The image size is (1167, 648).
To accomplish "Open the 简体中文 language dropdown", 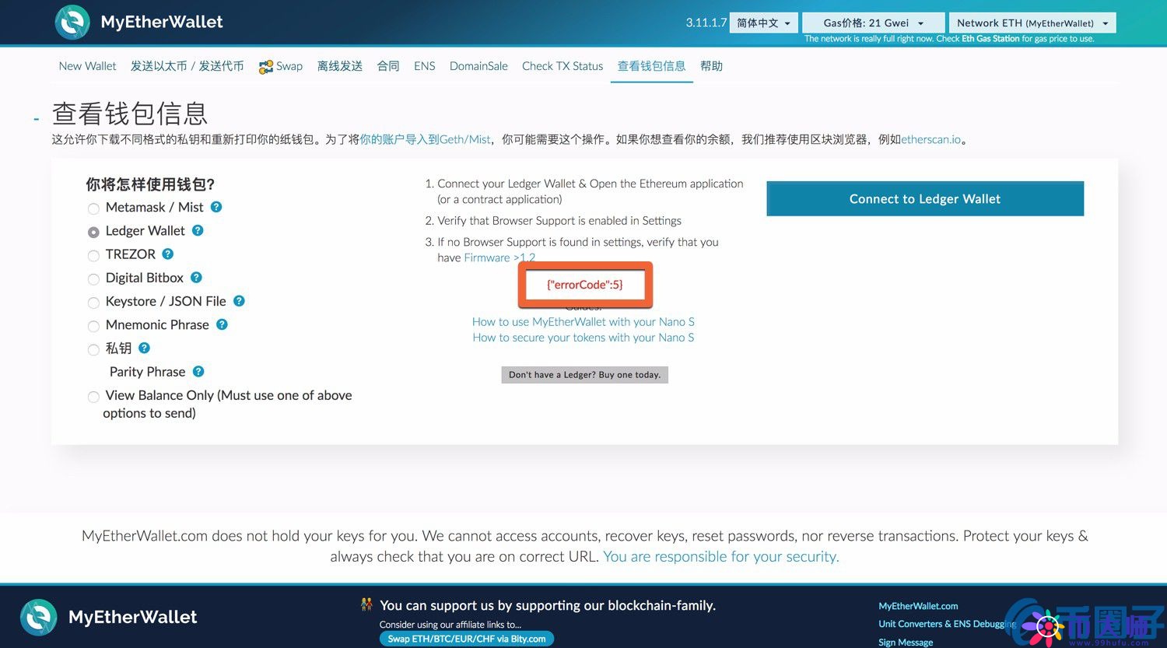I will [763, 23].
